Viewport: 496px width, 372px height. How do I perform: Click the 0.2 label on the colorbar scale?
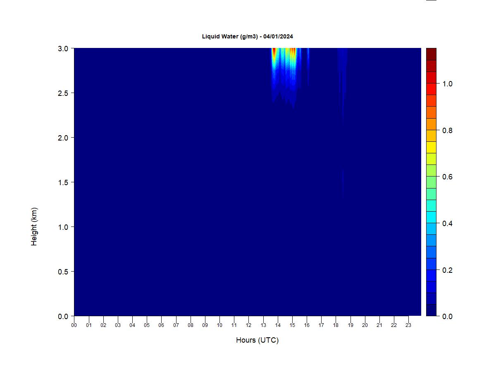tap(447, 270)
